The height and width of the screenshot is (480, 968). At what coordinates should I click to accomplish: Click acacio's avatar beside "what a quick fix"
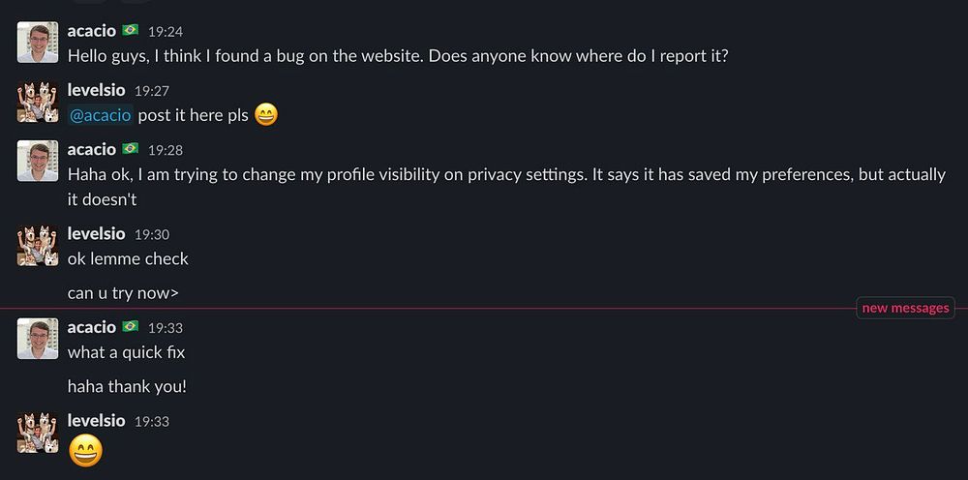point(38,339)
